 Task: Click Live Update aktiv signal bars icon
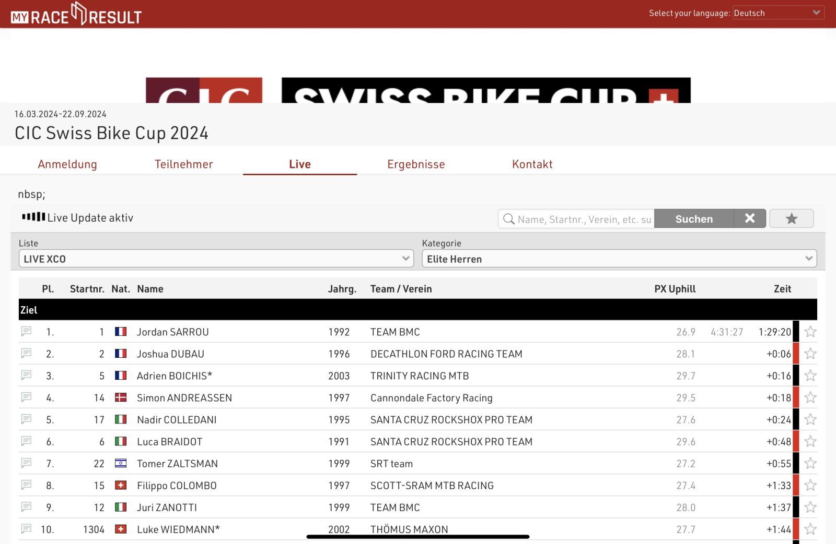(x=33, y=217)
